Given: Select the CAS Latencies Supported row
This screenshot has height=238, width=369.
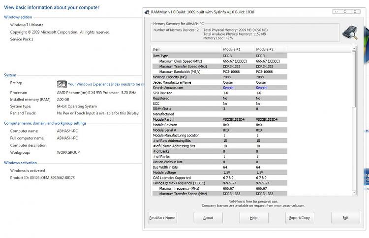Looking at the screenshot, I should [219, 178].
